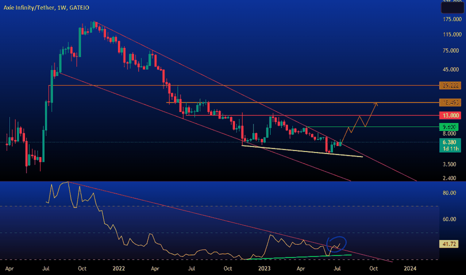Click the 75.000 price axis value

(x=450, y=50)
